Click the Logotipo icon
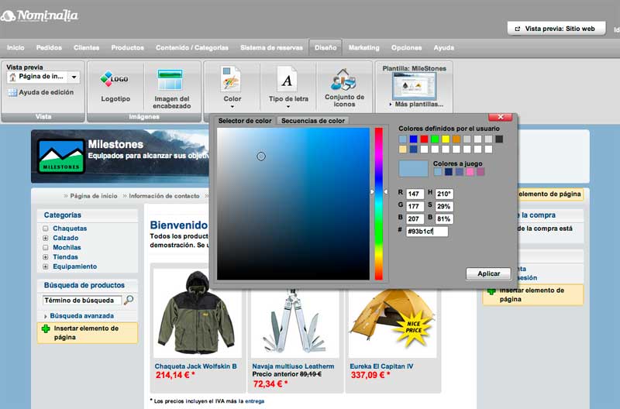Viewport: 620px width, 409px height. tap(115, 80)
